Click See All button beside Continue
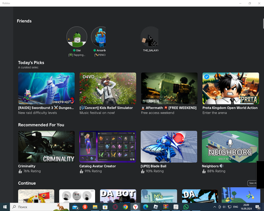The width and height of the screenshot is (264, 211). point(252,183)
